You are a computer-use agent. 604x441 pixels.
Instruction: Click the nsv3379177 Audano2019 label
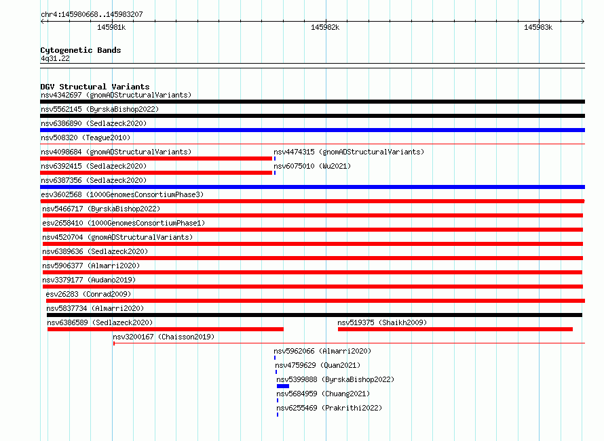click(x=89, y=280)
